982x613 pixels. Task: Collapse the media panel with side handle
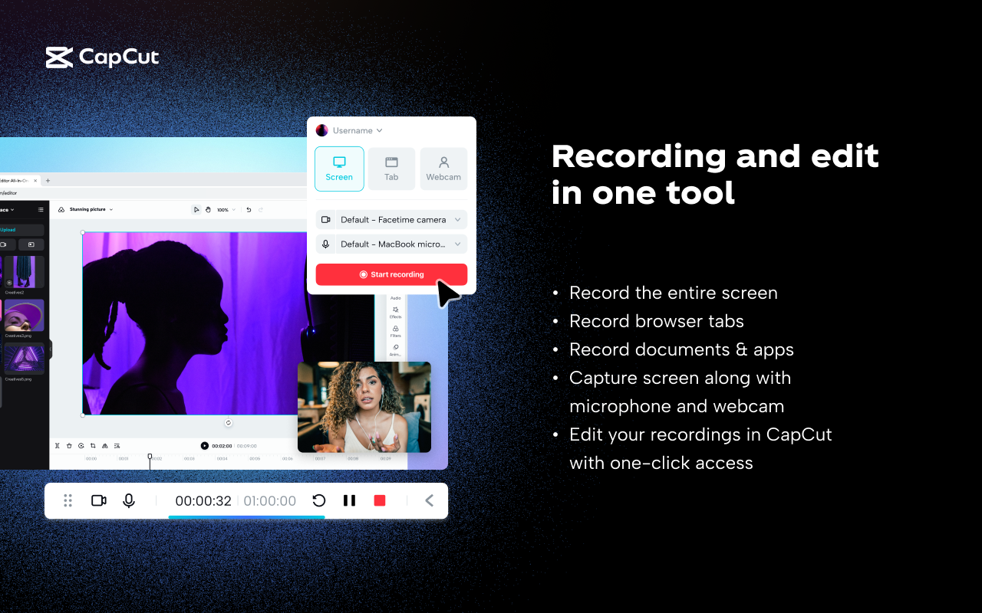51,349
